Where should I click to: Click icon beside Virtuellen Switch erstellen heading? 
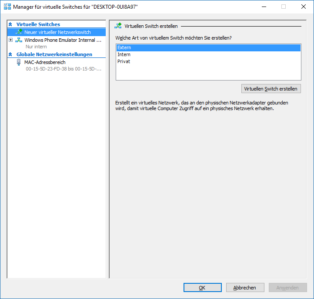coord(118,26)
